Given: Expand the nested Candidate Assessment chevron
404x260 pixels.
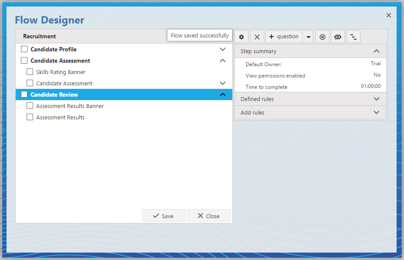Looking at the screenshot, I should coord(223,83).
